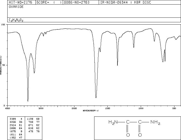Select the SCORE= ( ) header cell
Image resolution: width=181 pixels, height=140 pixels.
point(49,2)
